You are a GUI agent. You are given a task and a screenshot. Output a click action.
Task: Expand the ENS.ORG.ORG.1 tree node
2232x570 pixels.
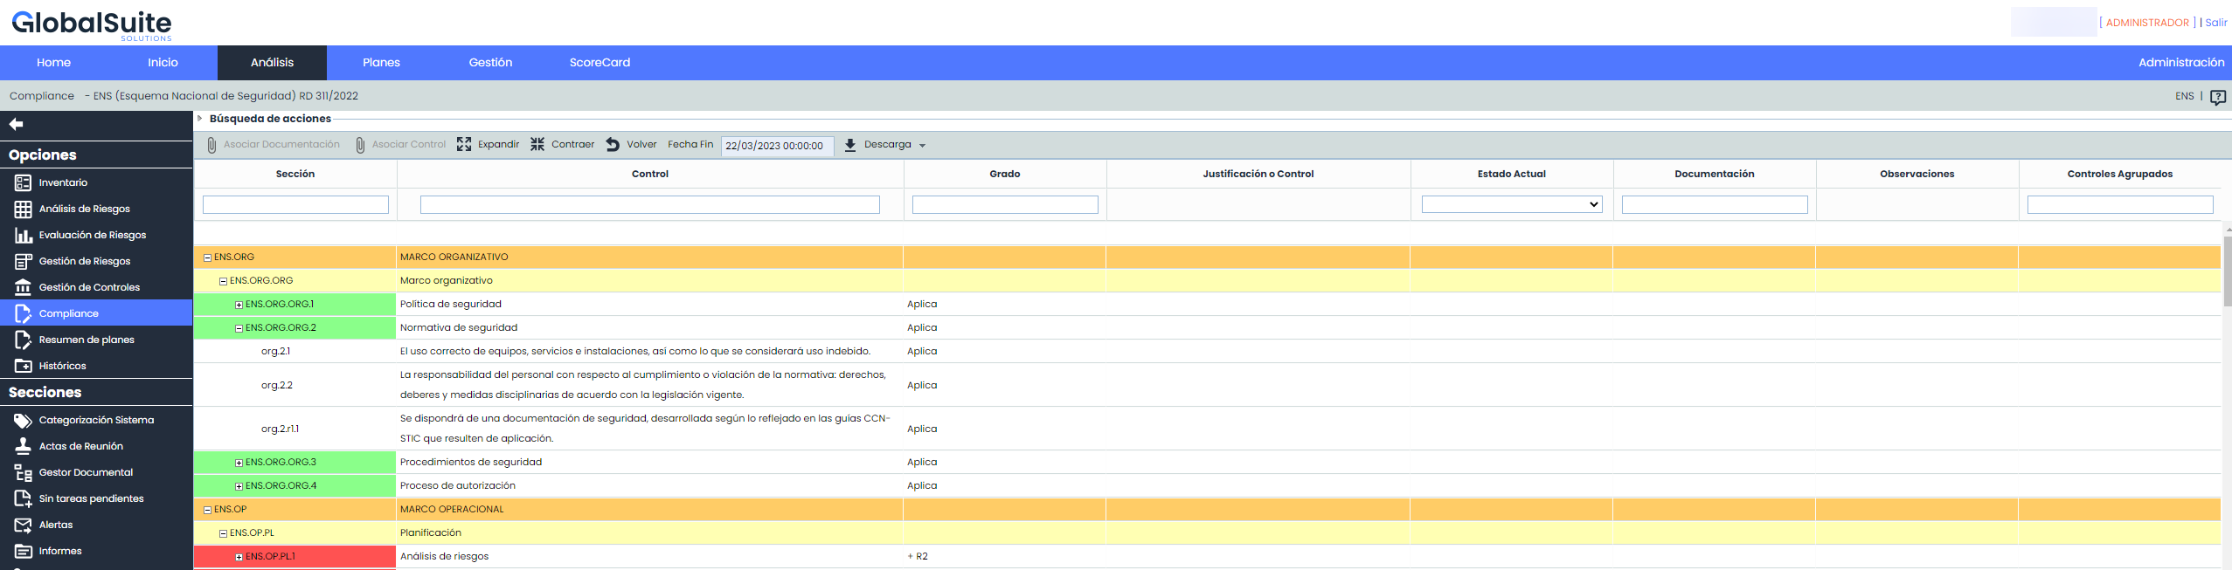(x=239, y=305)
